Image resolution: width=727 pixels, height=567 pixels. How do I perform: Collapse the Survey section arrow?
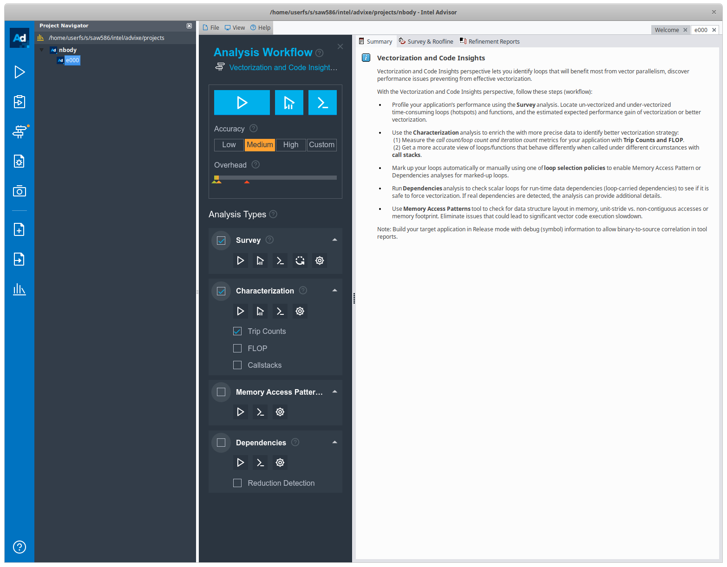(334, 240)
